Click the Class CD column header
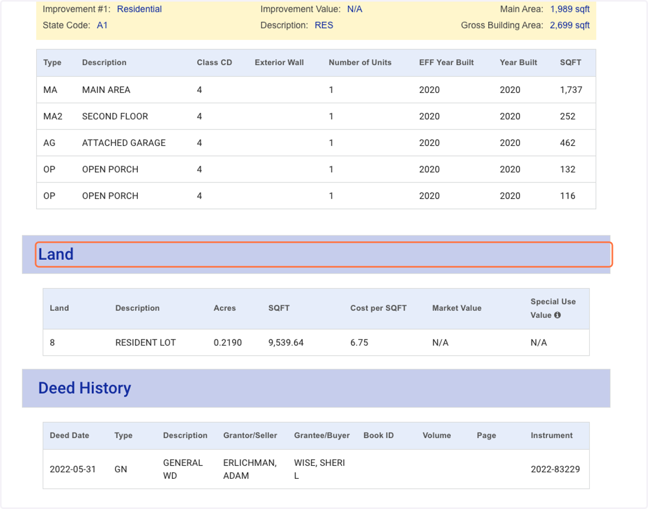 point(214,63)
